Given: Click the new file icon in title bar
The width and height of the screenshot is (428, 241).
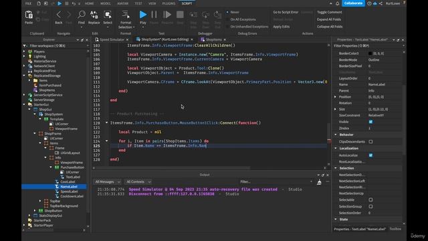Looking at the screenshot, I should [x=39, y=3].
